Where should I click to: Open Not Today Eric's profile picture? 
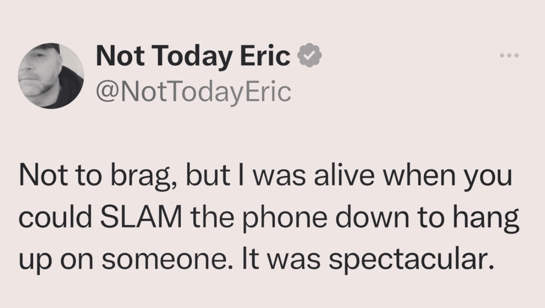(51, 76)
